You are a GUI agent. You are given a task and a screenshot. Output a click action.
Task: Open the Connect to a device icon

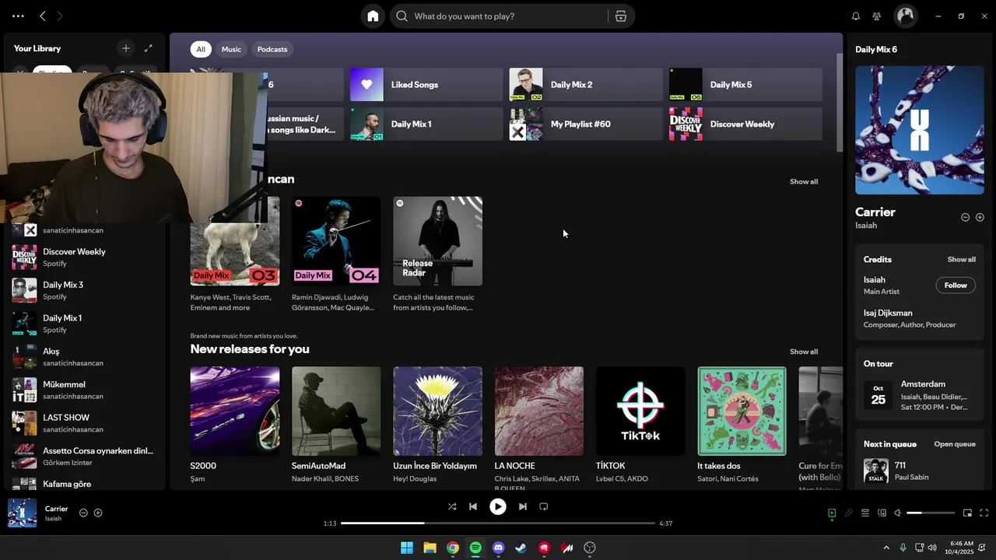point(882,513)
